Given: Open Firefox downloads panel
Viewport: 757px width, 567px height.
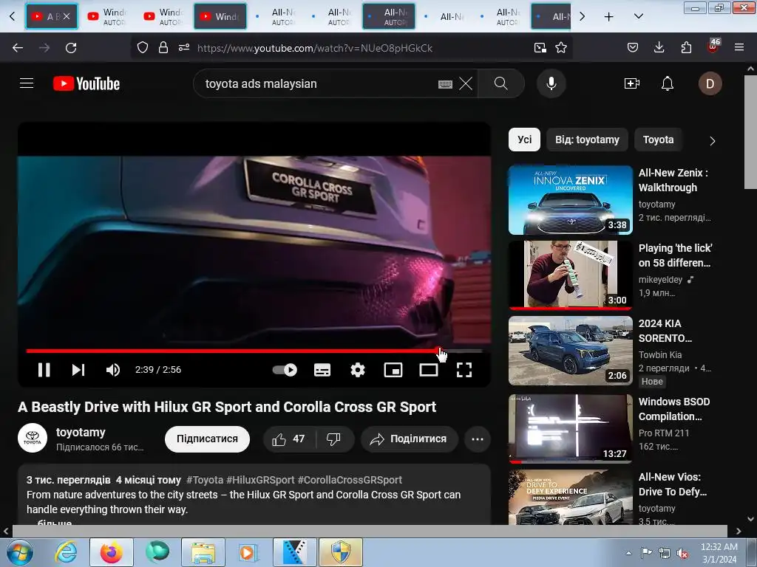Looking at the screenshot, I should (659, 47).
